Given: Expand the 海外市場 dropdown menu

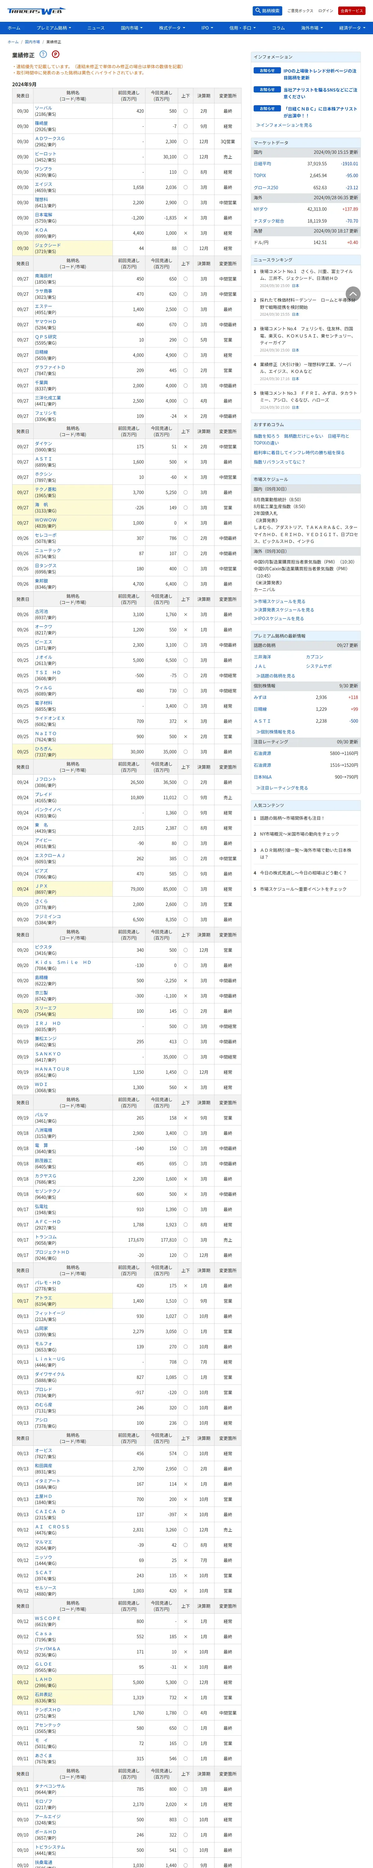Looking at the screenshot, I should (x=311, y=28).
